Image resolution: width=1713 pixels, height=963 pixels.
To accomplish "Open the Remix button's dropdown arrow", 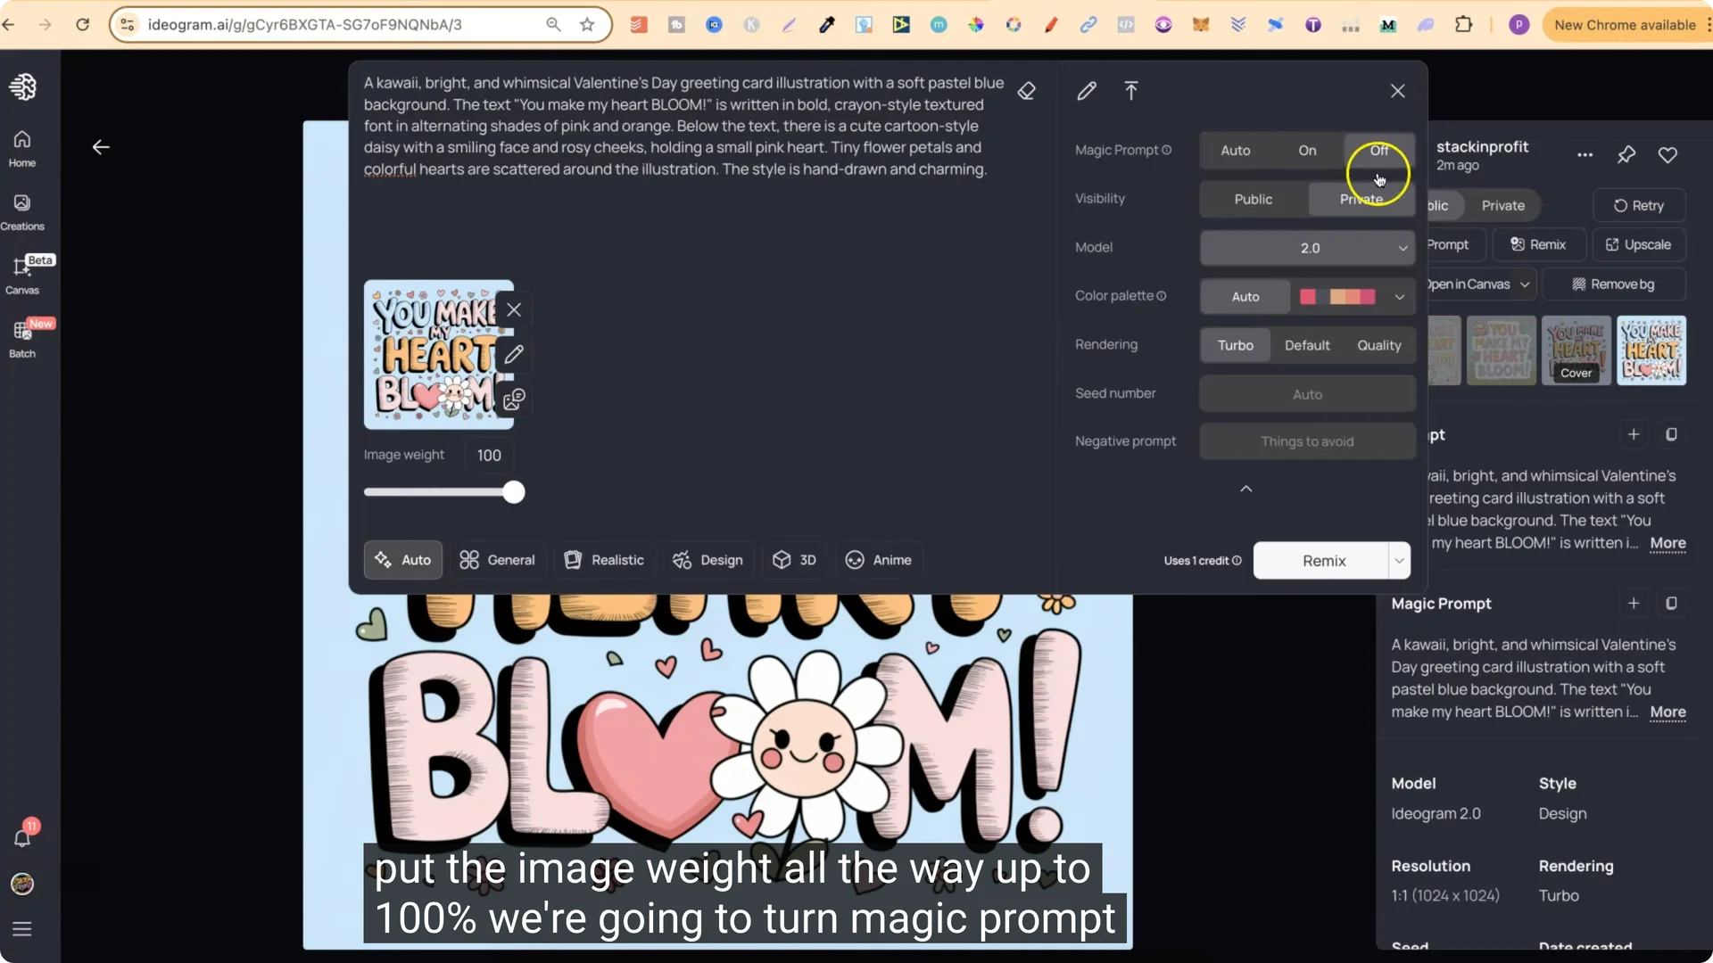I will click(x=1398, y=561).
